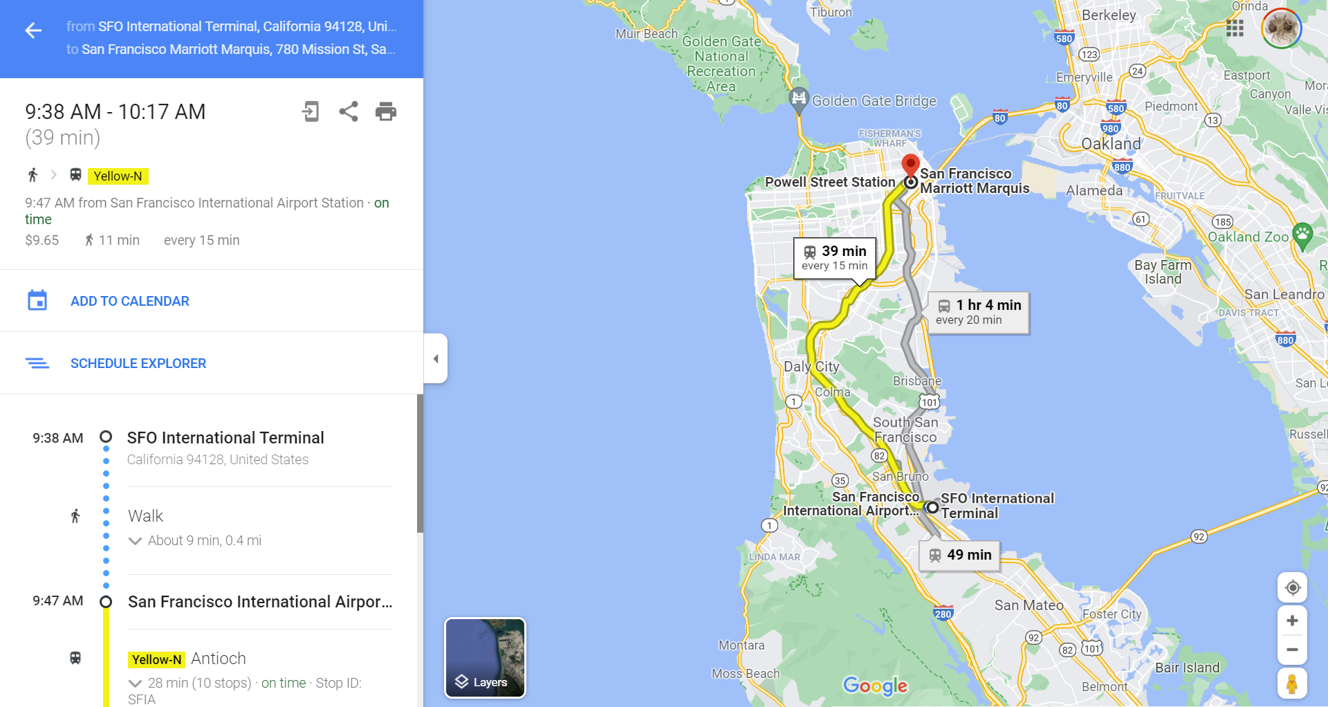
Task: Open Schedule Explorer
Action: tap(138, 363)
